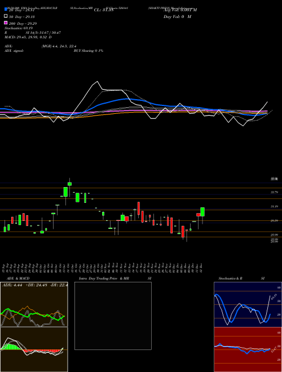Screen dimensions: 282x372
Task: Click the 'ADX & MACD' panel title
Action: (18, 278)
